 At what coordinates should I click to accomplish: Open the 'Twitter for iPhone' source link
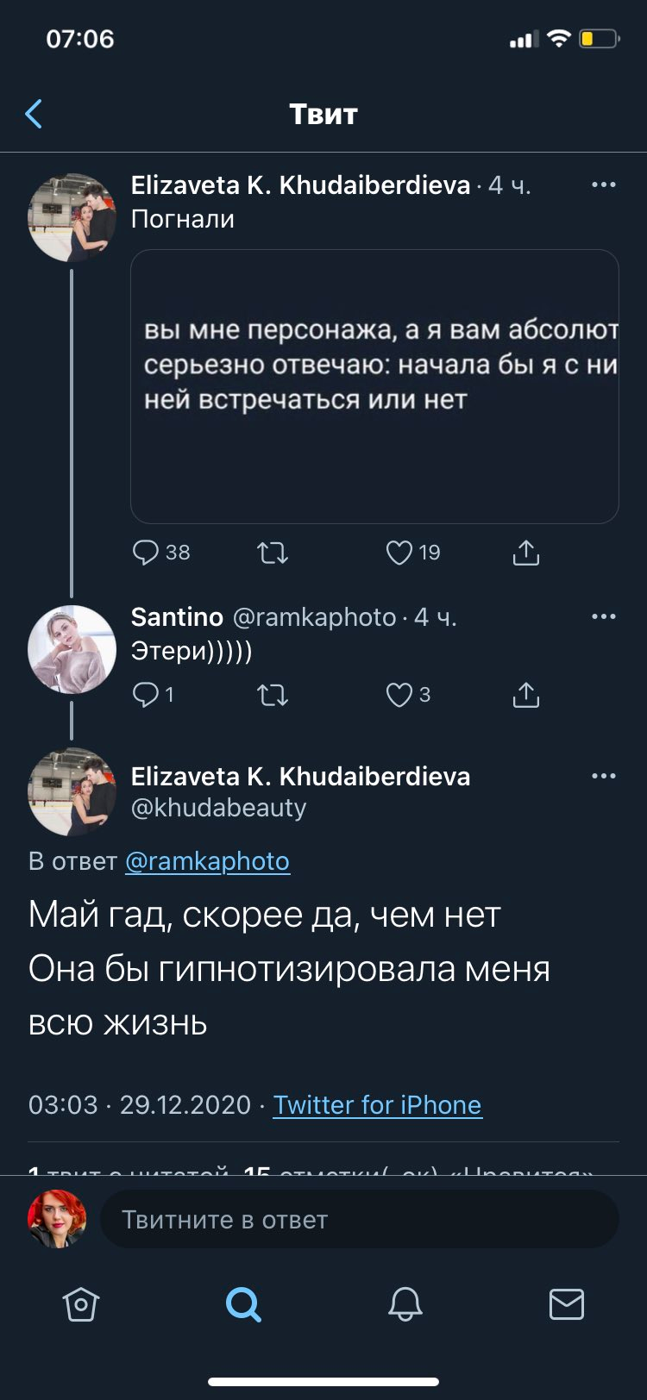[x=377, y=1105]
